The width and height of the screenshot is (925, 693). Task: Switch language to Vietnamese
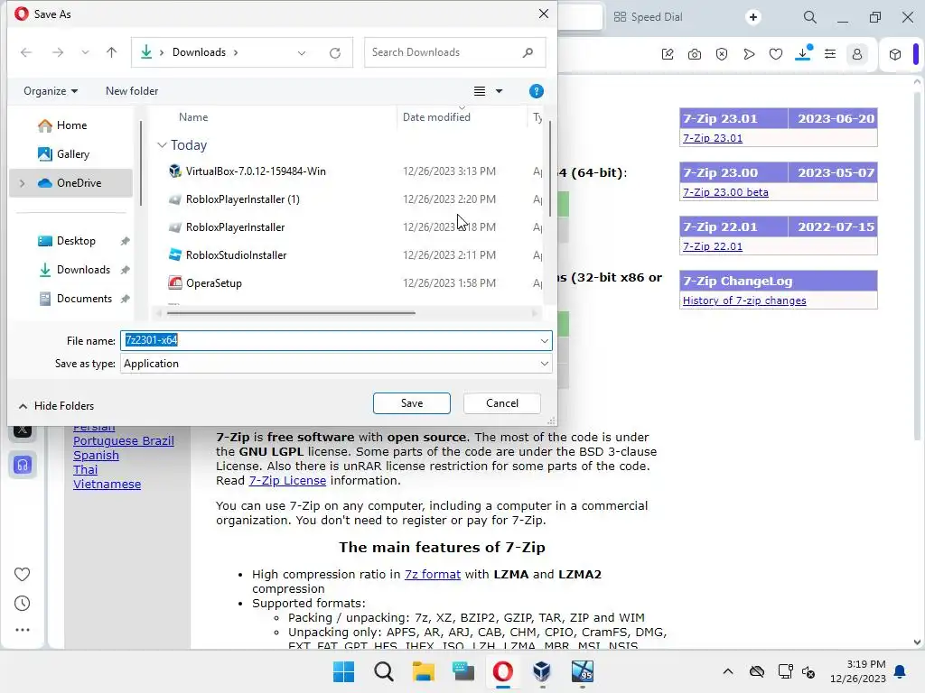click(x=107, y=484)
